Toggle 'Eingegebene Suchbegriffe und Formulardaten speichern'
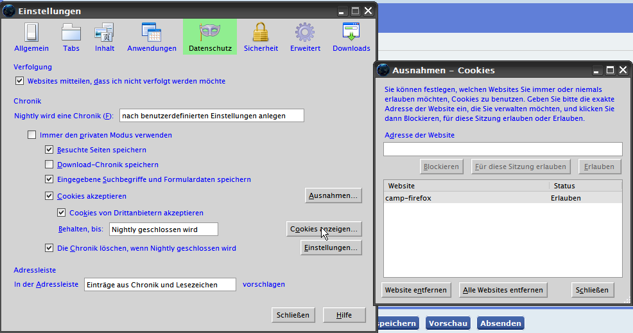 tap(49, 179)
